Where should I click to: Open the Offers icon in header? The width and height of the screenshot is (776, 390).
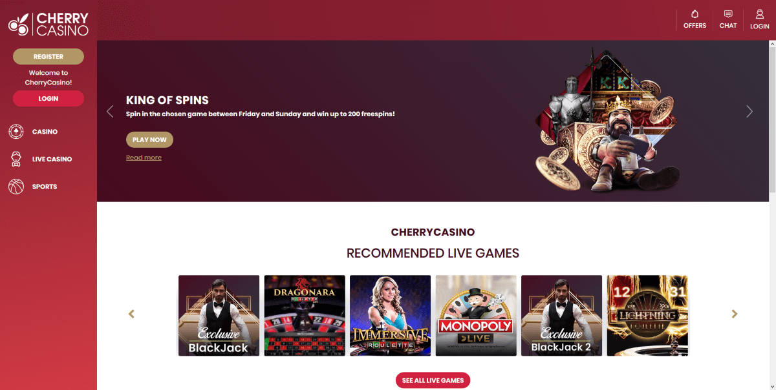tap(695, 14)
